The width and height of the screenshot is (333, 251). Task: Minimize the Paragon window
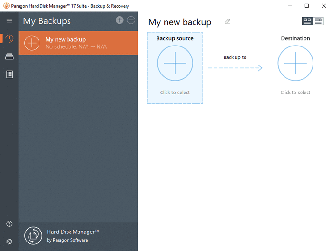pos(290,6)
